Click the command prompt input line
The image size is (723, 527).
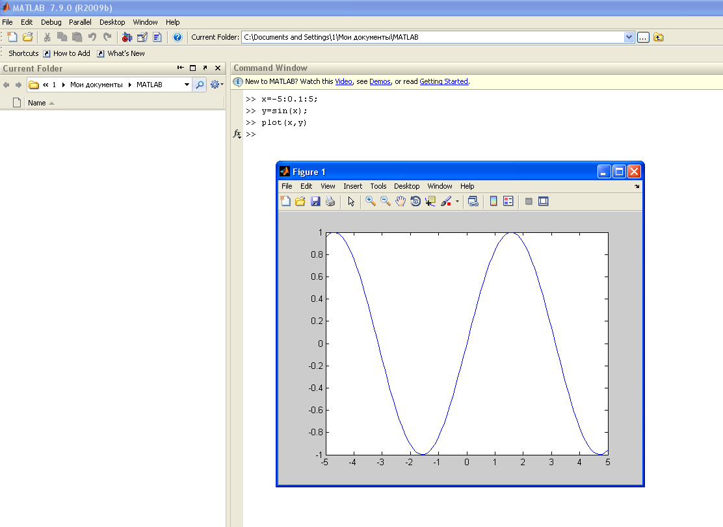(483, 134)
